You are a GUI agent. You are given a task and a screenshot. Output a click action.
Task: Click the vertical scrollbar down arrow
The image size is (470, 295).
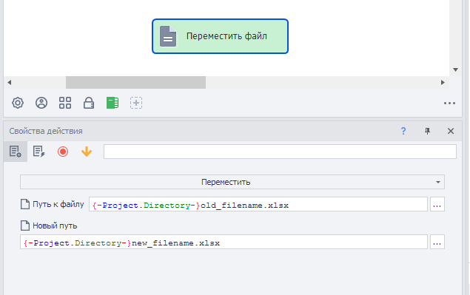(x=456, y=69)
